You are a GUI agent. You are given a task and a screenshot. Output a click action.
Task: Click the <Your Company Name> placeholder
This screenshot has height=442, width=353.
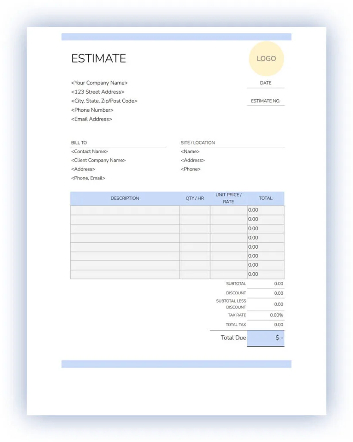point(99,83)
